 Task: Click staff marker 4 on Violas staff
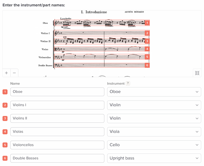click(147, 49)
